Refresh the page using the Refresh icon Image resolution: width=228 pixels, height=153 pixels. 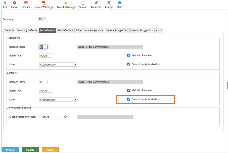83,3
